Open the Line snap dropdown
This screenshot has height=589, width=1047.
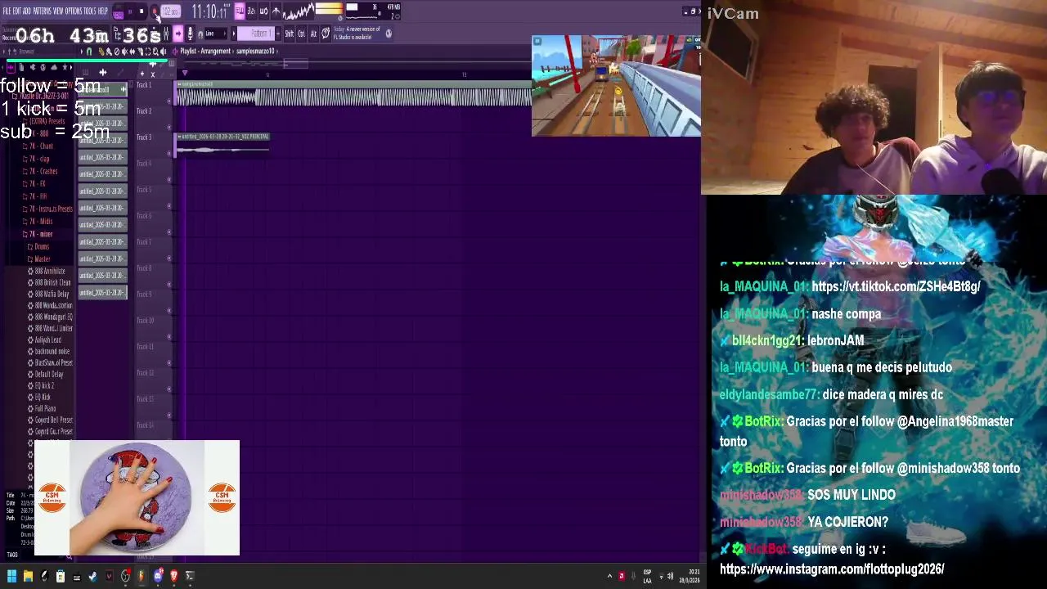216,33
